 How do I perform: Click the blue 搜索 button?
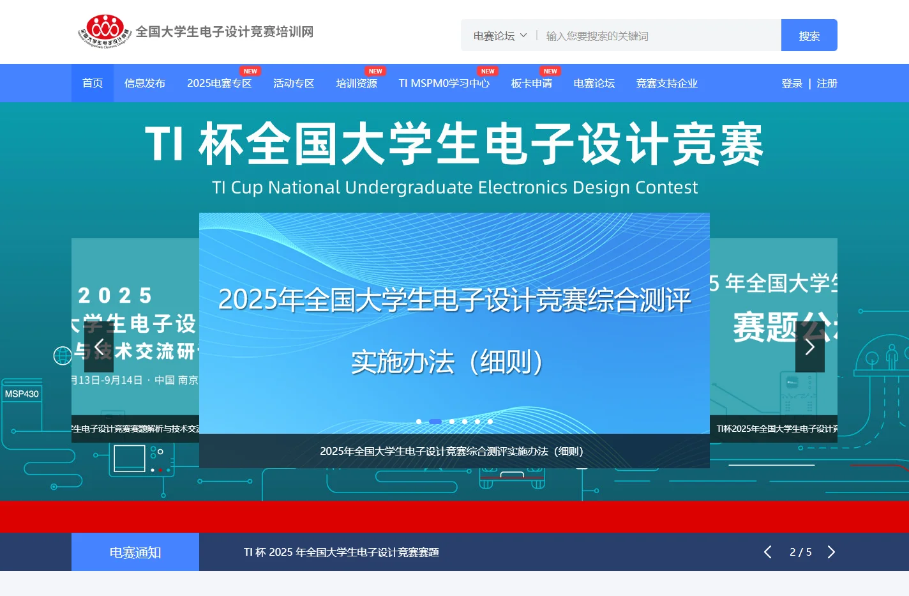click(809, 35)
